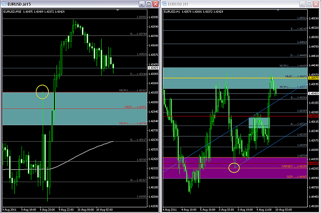The image size is (321, 213).
Task: Click the 10 Aug 03:00 time label in H1
Action: (284, 210)
